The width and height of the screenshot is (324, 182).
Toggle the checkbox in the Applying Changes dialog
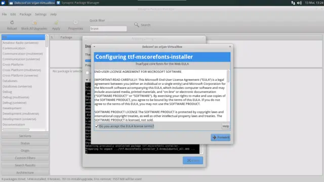coord(87,73)
